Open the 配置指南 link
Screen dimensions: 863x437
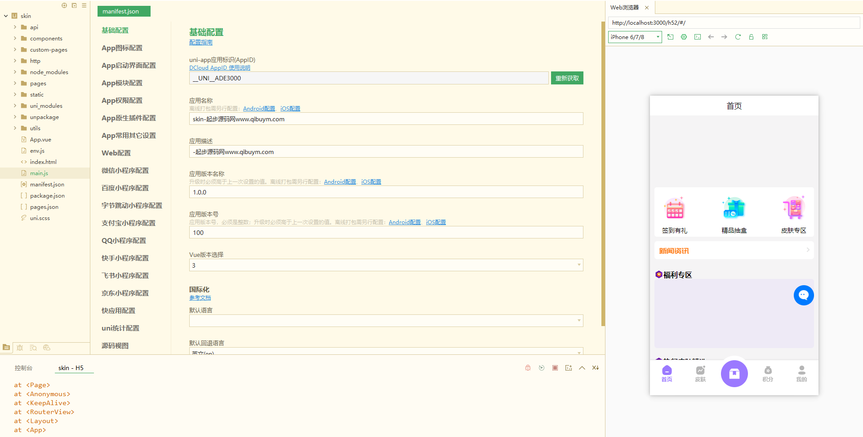[201, 42]
